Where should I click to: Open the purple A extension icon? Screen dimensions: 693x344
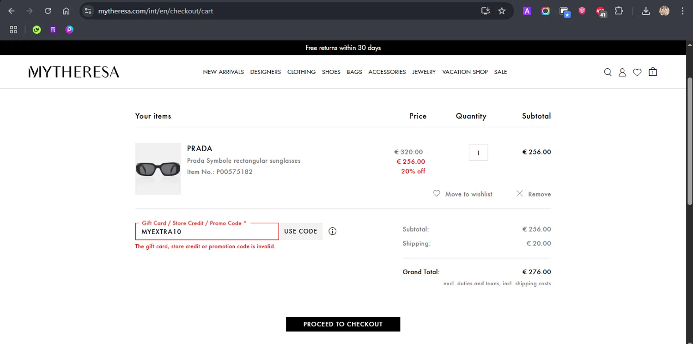527,11
